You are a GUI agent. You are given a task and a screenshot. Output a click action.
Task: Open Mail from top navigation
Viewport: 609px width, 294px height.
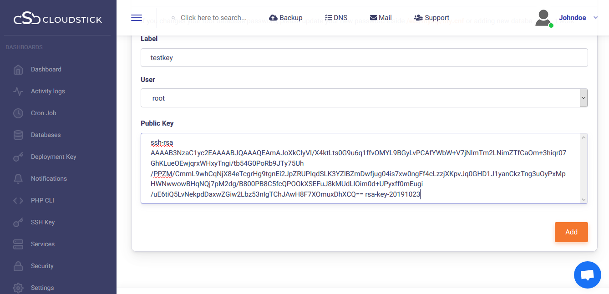(x=381, y=18)
